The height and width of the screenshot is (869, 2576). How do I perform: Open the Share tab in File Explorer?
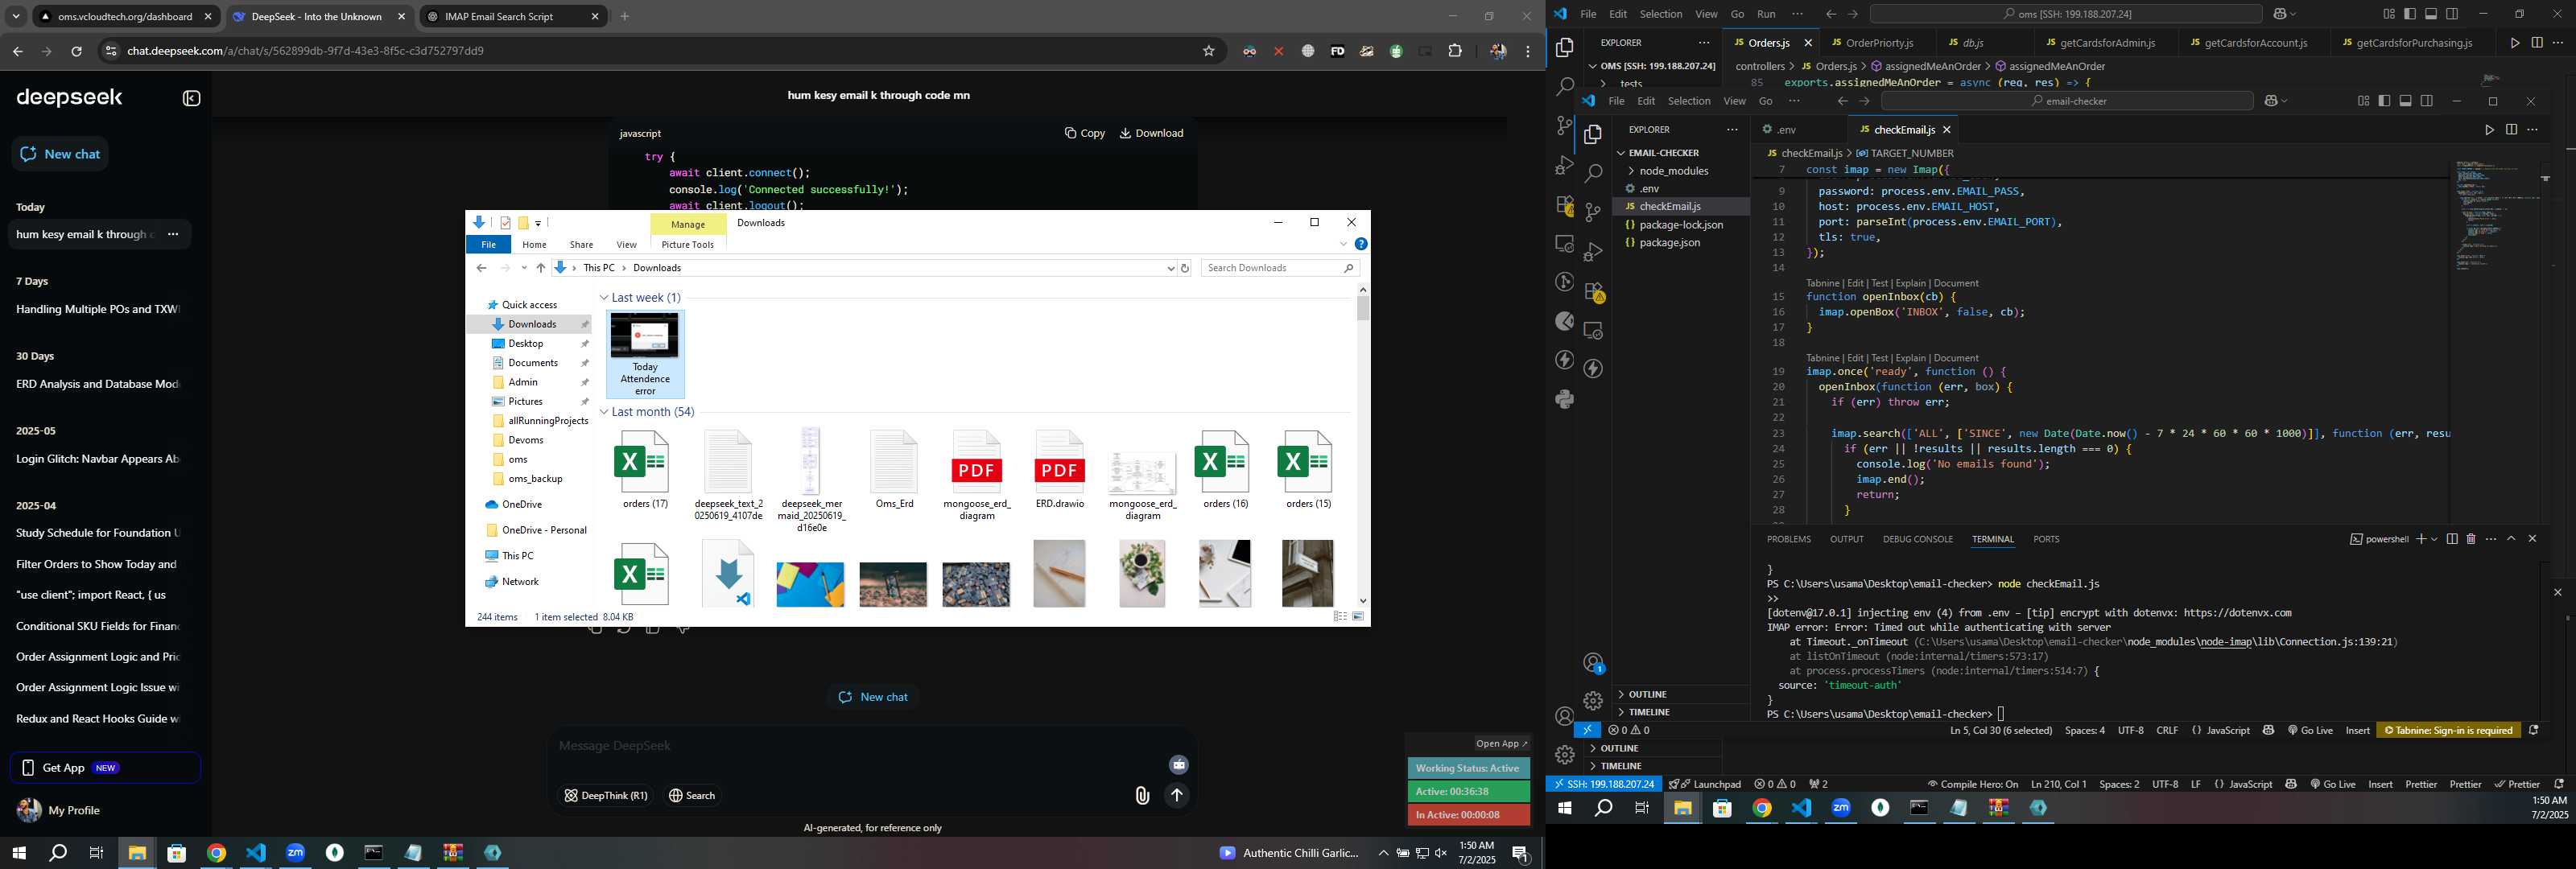pos(581,245)
